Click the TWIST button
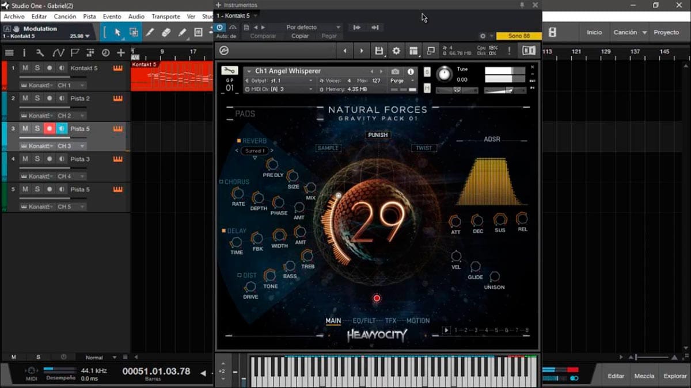This screenshot has height=388, width=691. (424, 148)
